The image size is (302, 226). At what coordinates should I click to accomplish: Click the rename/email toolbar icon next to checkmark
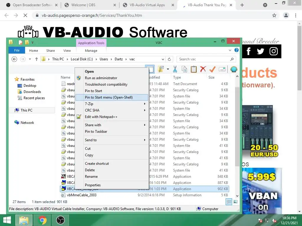click(222, 69)
